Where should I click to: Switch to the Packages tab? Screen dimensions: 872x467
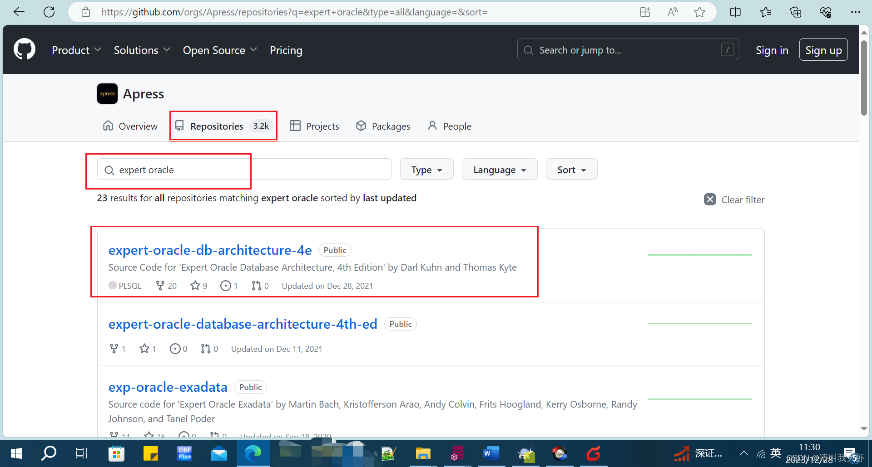tap(383, 126)
